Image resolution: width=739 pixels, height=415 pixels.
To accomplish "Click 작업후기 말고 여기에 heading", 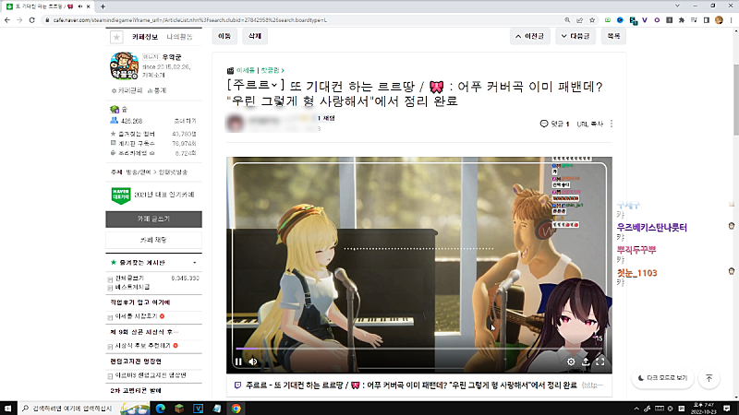I will (140, 302).
